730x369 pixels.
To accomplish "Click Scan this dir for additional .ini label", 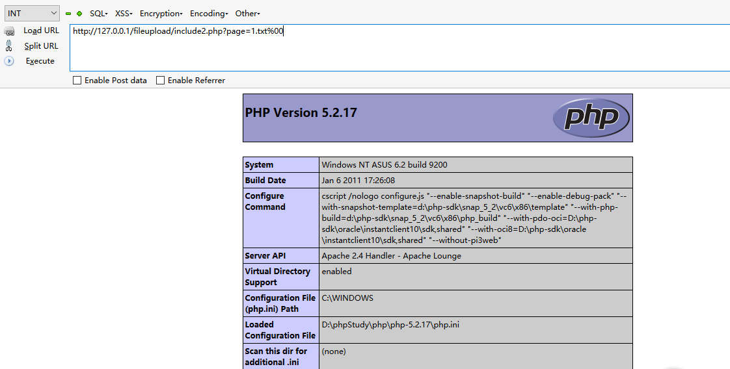I will (x=276, y=357).
